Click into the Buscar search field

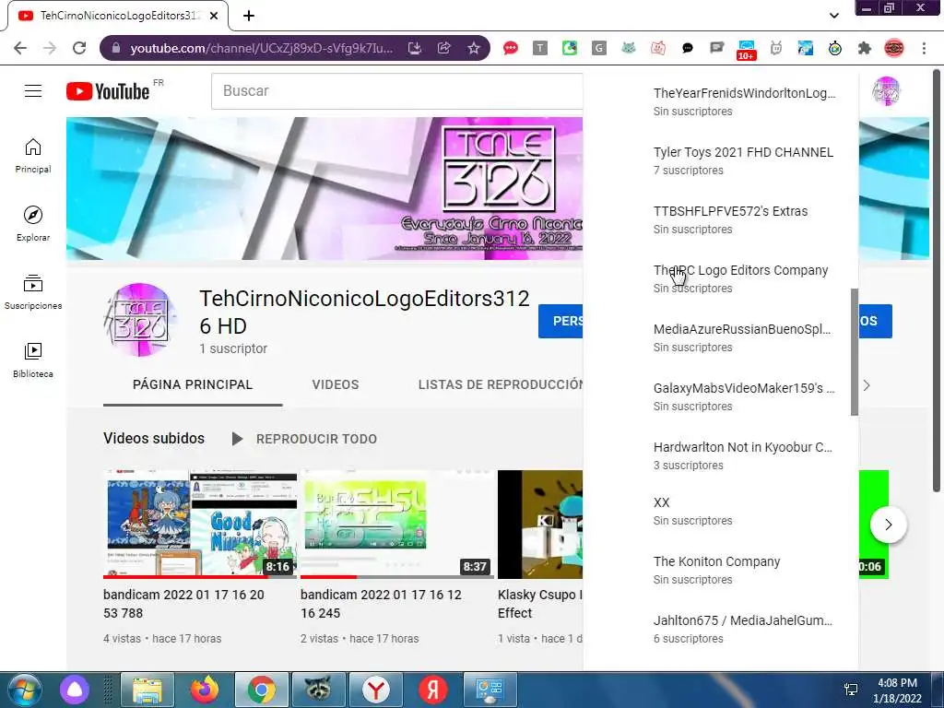(x=397, y=91)
